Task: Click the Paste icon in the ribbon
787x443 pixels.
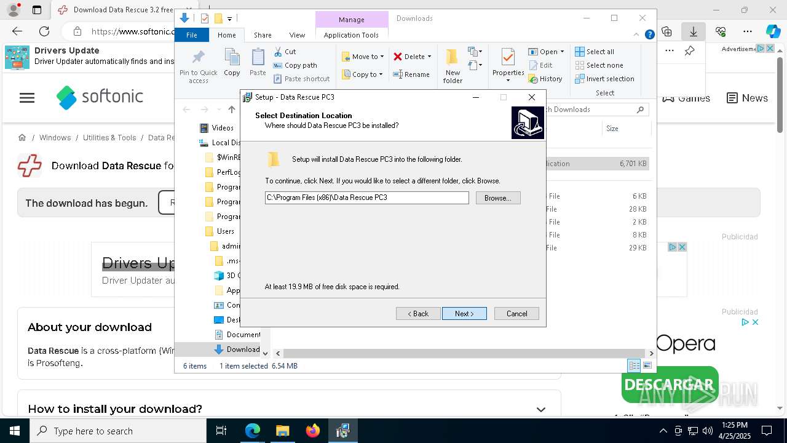Action: coord(258,63)
